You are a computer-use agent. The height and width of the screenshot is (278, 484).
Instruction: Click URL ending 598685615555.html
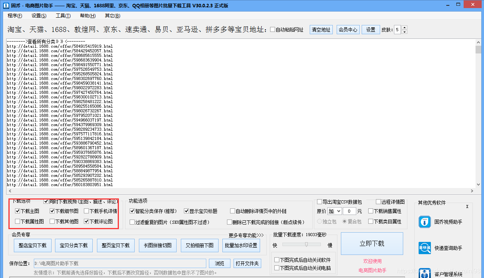60,55
